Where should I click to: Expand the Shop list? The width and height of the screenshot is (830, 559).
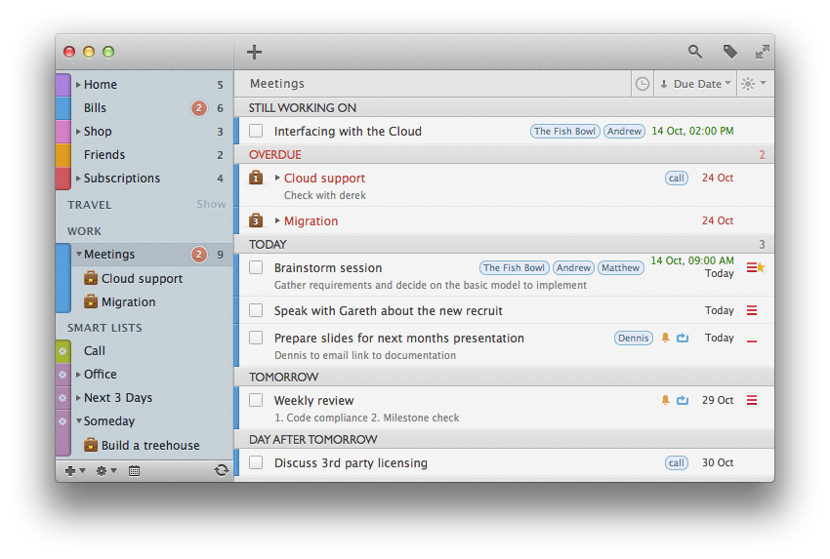click(x=78, y=131)
